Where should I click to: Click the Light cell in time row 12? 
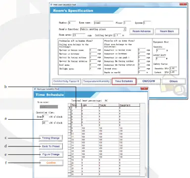(90, 139)
